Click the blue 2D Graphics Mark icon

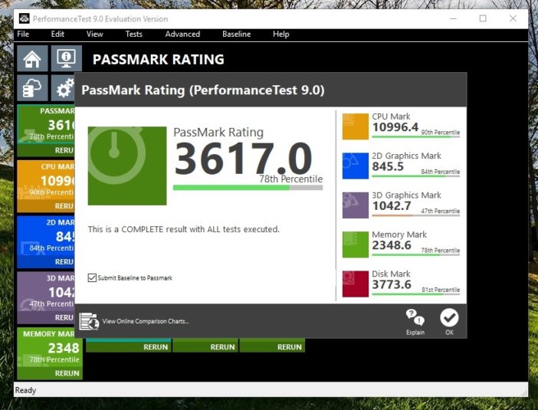[356, 166]
